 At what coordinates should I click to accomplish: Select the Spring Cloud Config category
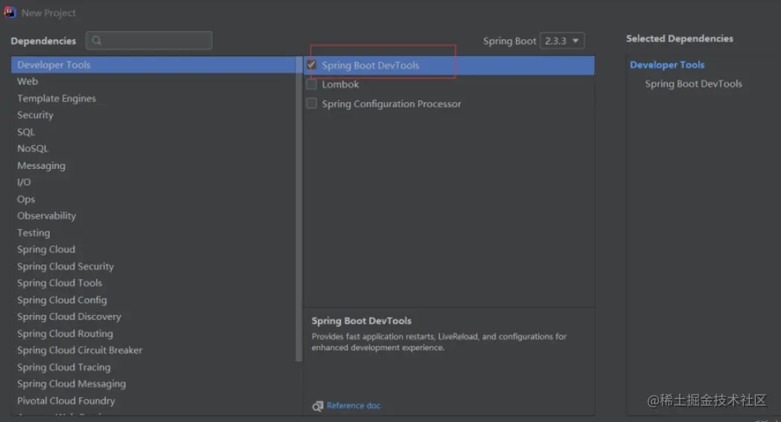[x=153, y=300]
